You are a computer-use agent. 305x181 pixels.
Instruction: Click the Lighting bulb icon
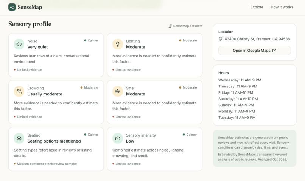117,44
